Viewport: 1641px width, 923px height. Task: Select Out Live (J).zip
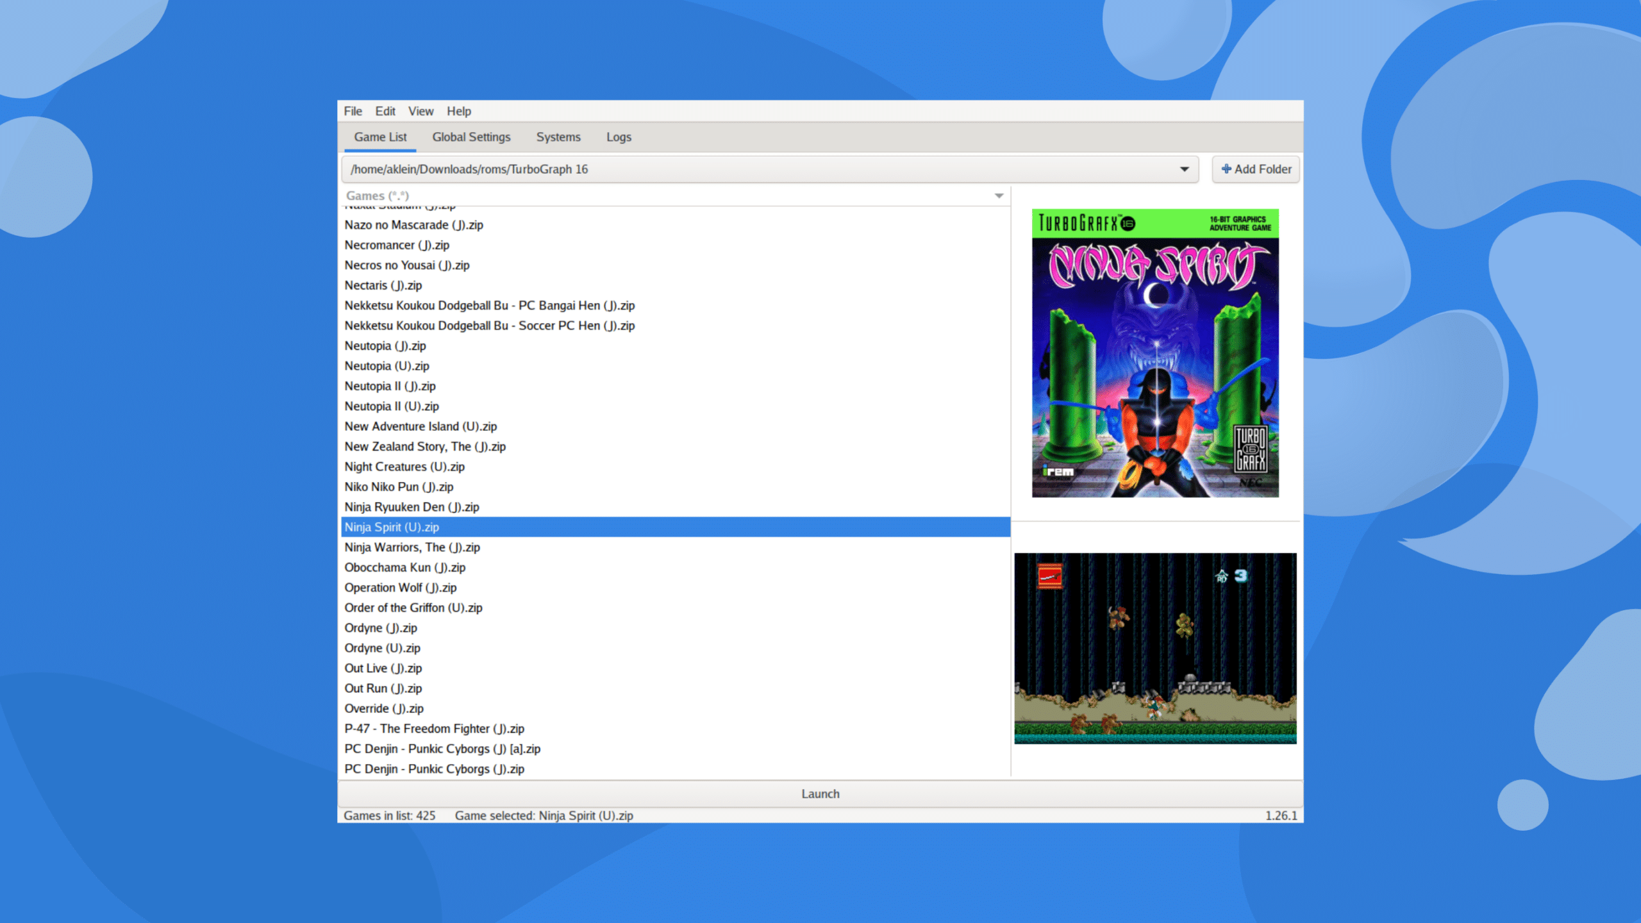pos(676,669)
